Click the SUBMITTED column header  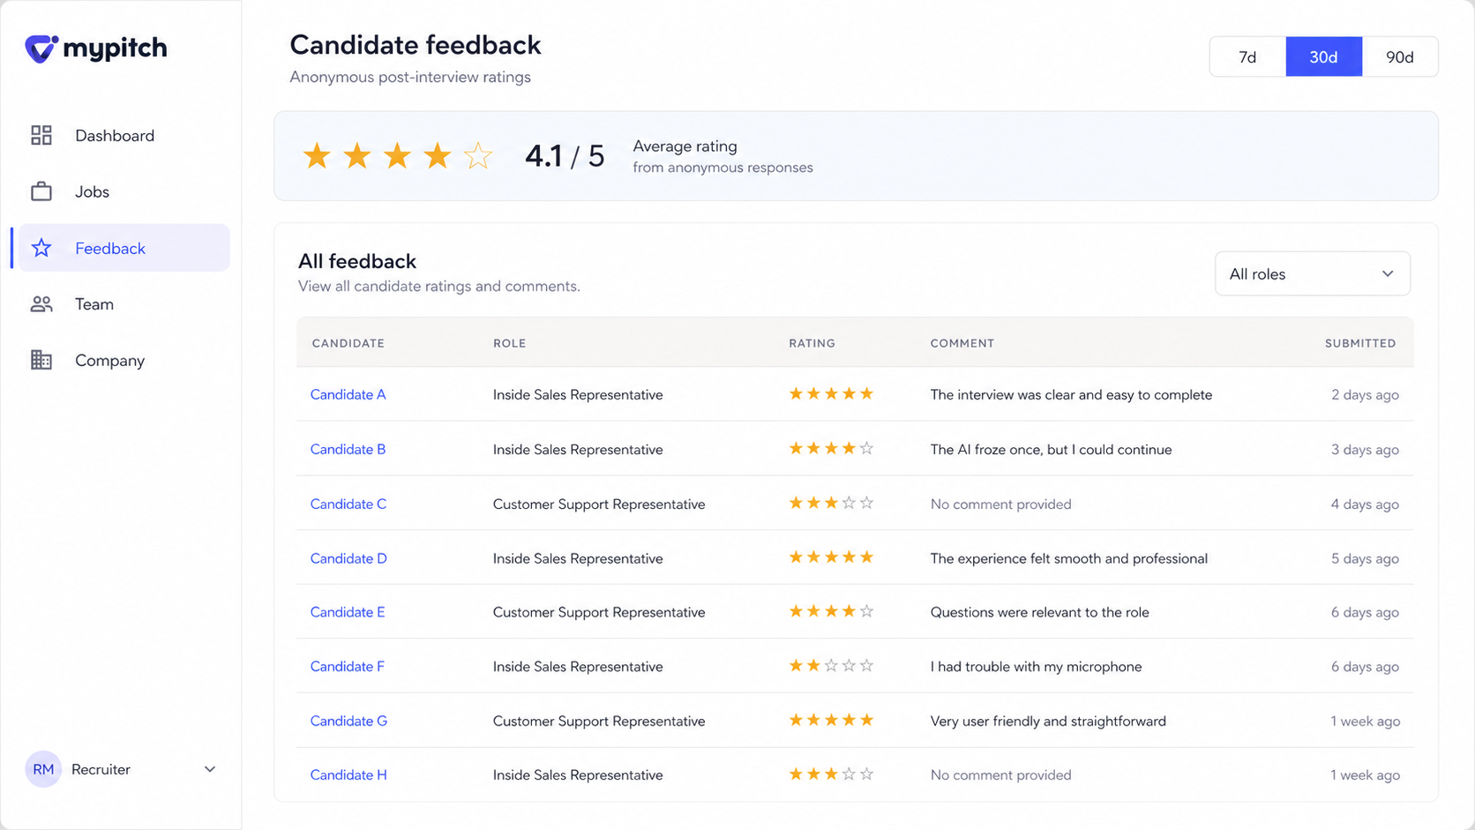point(1360,343)
